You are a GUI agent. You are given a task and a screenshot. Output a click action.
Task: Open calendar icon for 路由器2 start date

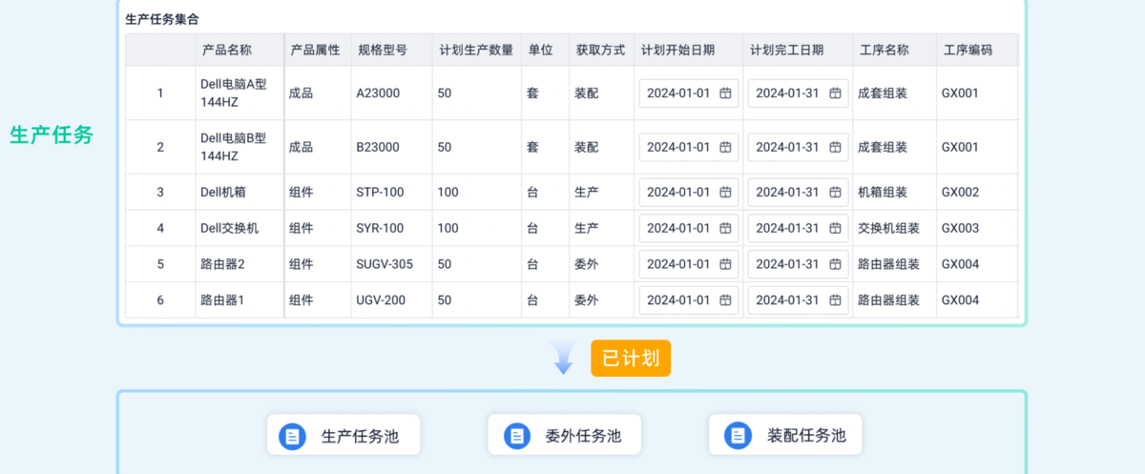click(x=725, y=264)
